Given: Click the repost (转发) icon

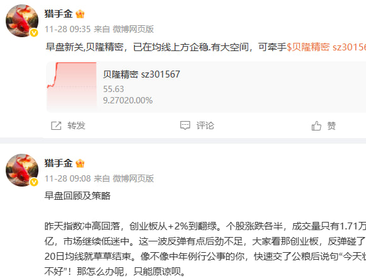Looking at the screenshot, I should pyautogui.click(x=56, y=125).
